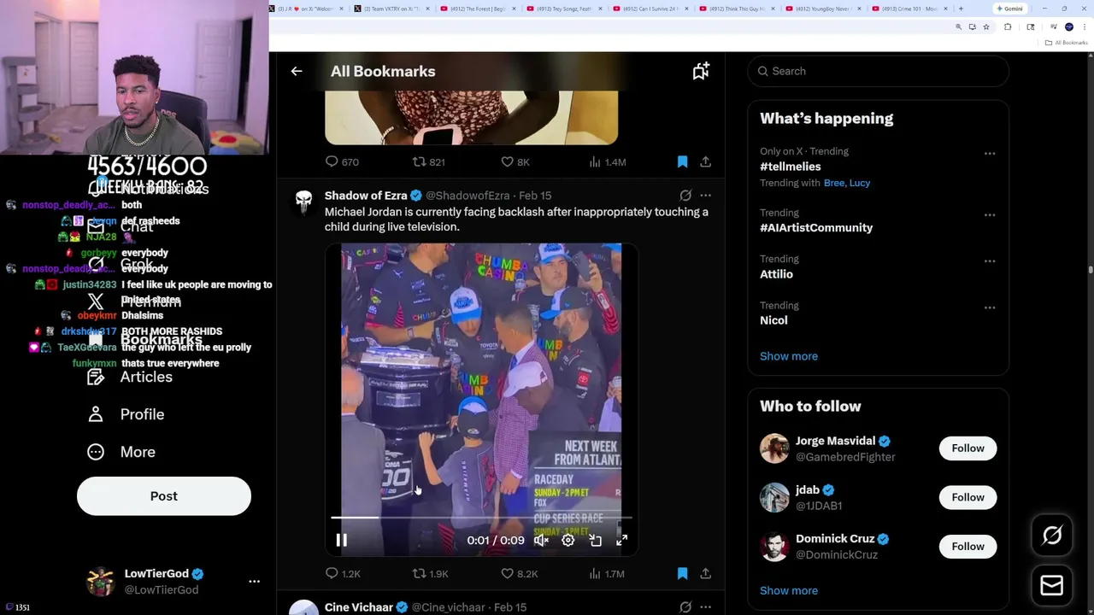Open replies on the 670-comment post
Viewport: 1094px width, 615px height.
341,161
